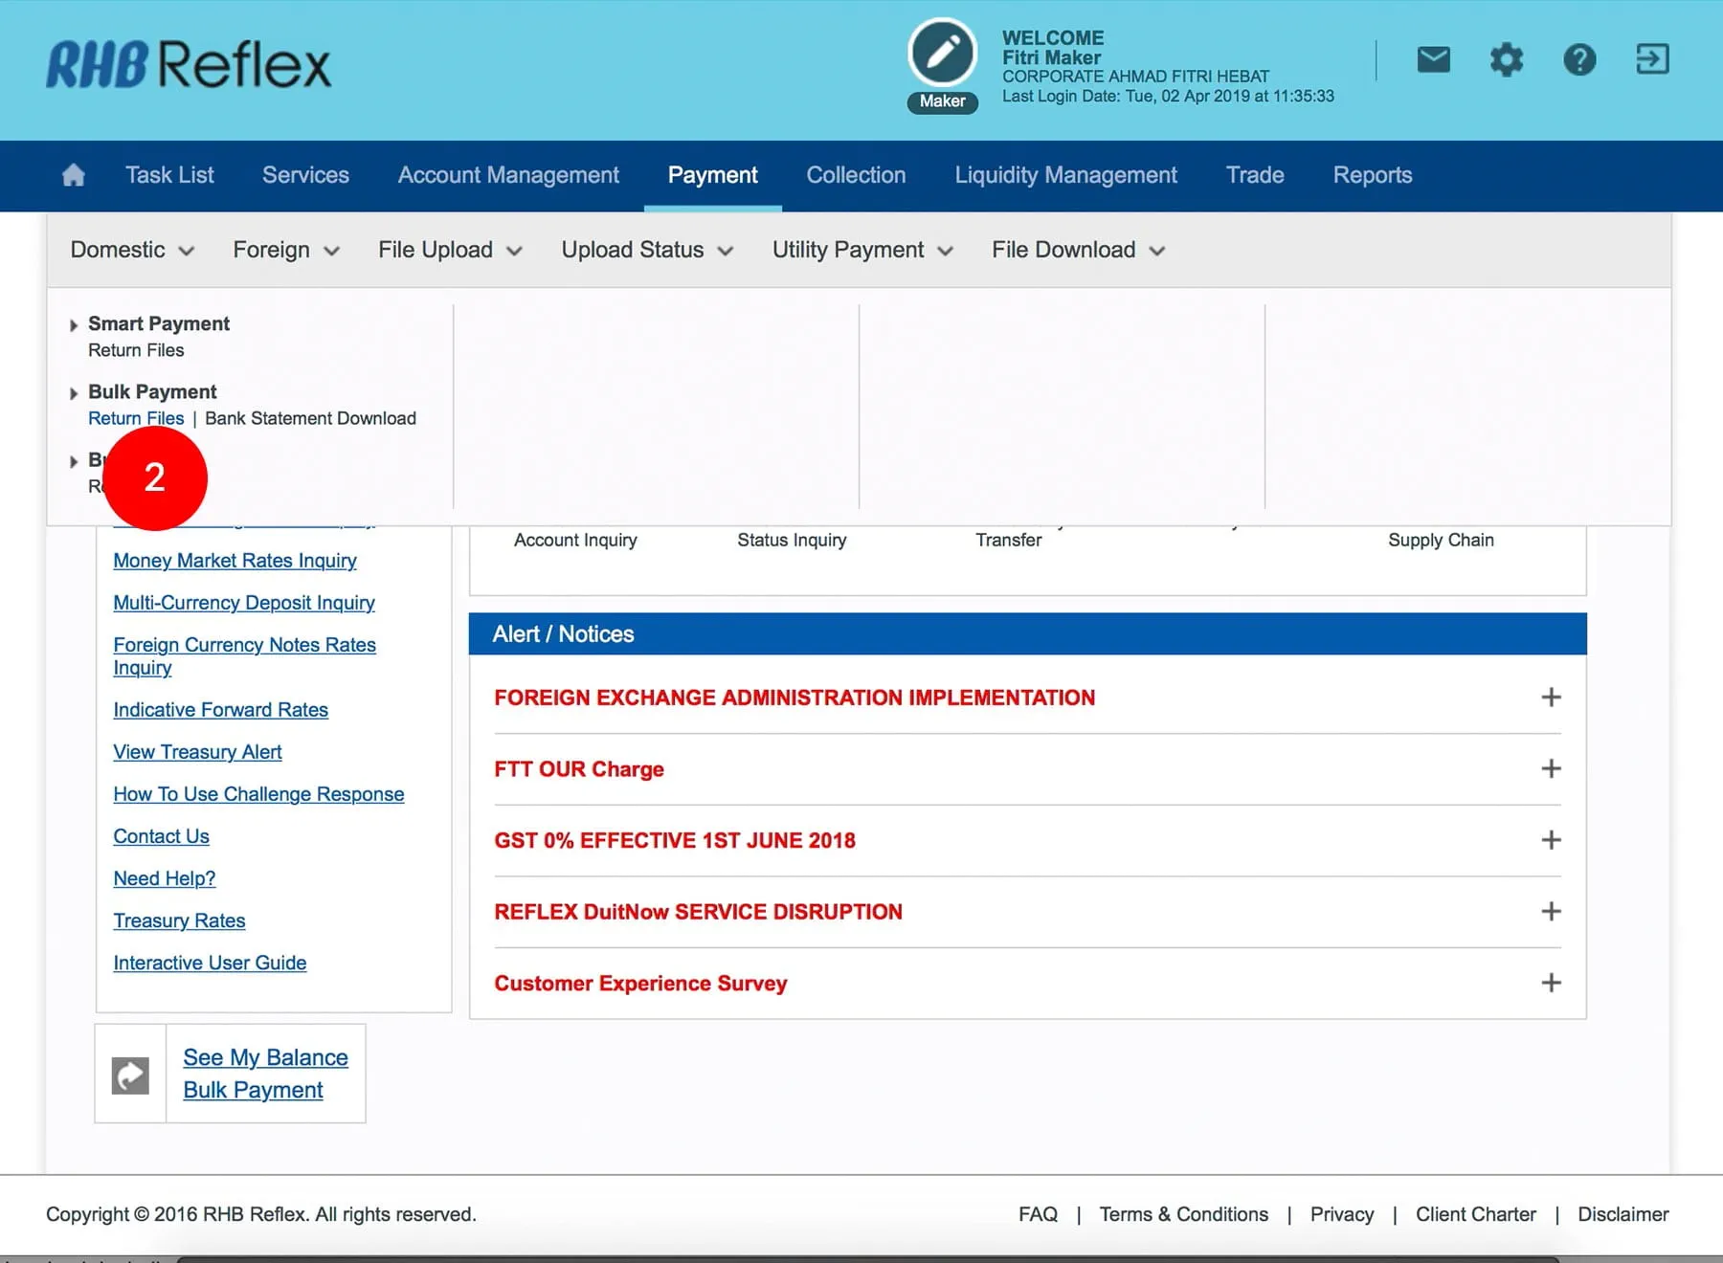Go to the Reports tab

coord(1372,175)
